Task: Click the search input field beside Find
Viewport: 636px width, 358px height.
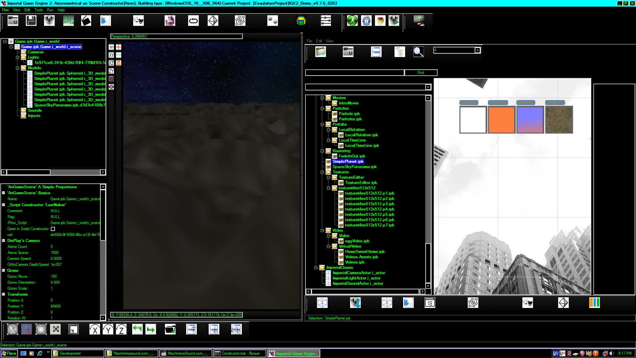Action: tap(354, 73)
